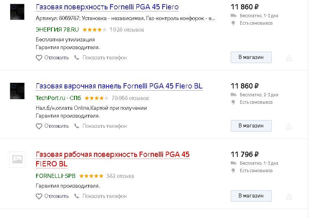Click heart icon for TechPort.ru listing

(x=39, y=126)
